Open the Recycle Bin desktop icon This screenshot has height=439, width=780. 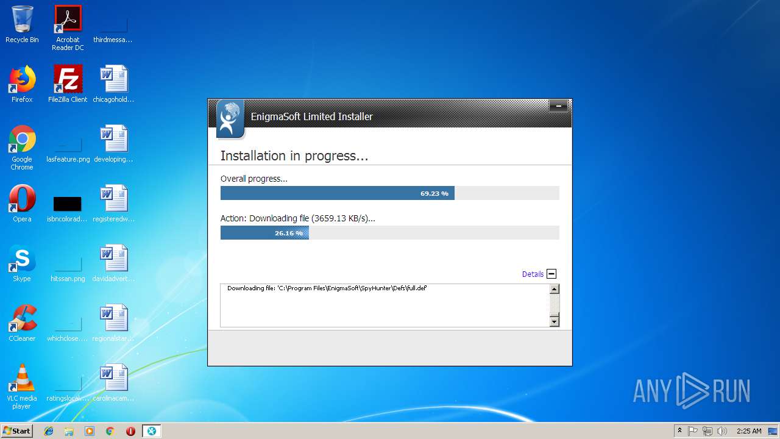click(22, 24)
